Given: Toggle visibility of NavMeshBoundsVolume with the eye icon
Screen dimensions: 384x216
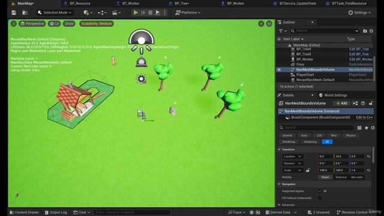Looking at the screenshot, I should click(x=279, y=70).
